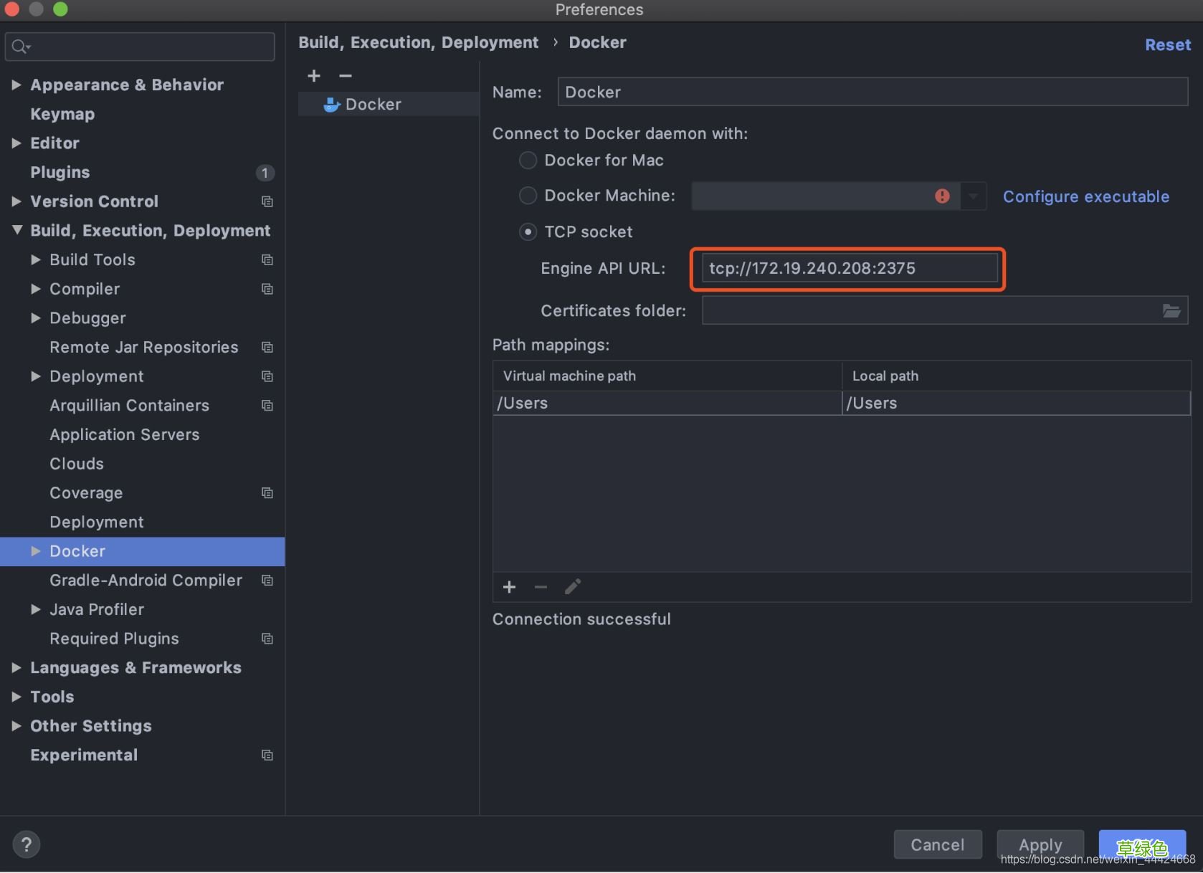
Task: Open Application Servers settings
Action: click(x=125, y=434)
